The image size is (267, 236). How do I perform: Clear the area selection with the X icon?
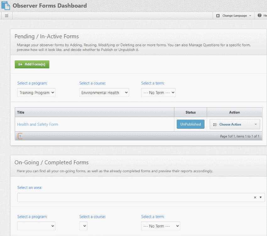[x=255, y=197]
